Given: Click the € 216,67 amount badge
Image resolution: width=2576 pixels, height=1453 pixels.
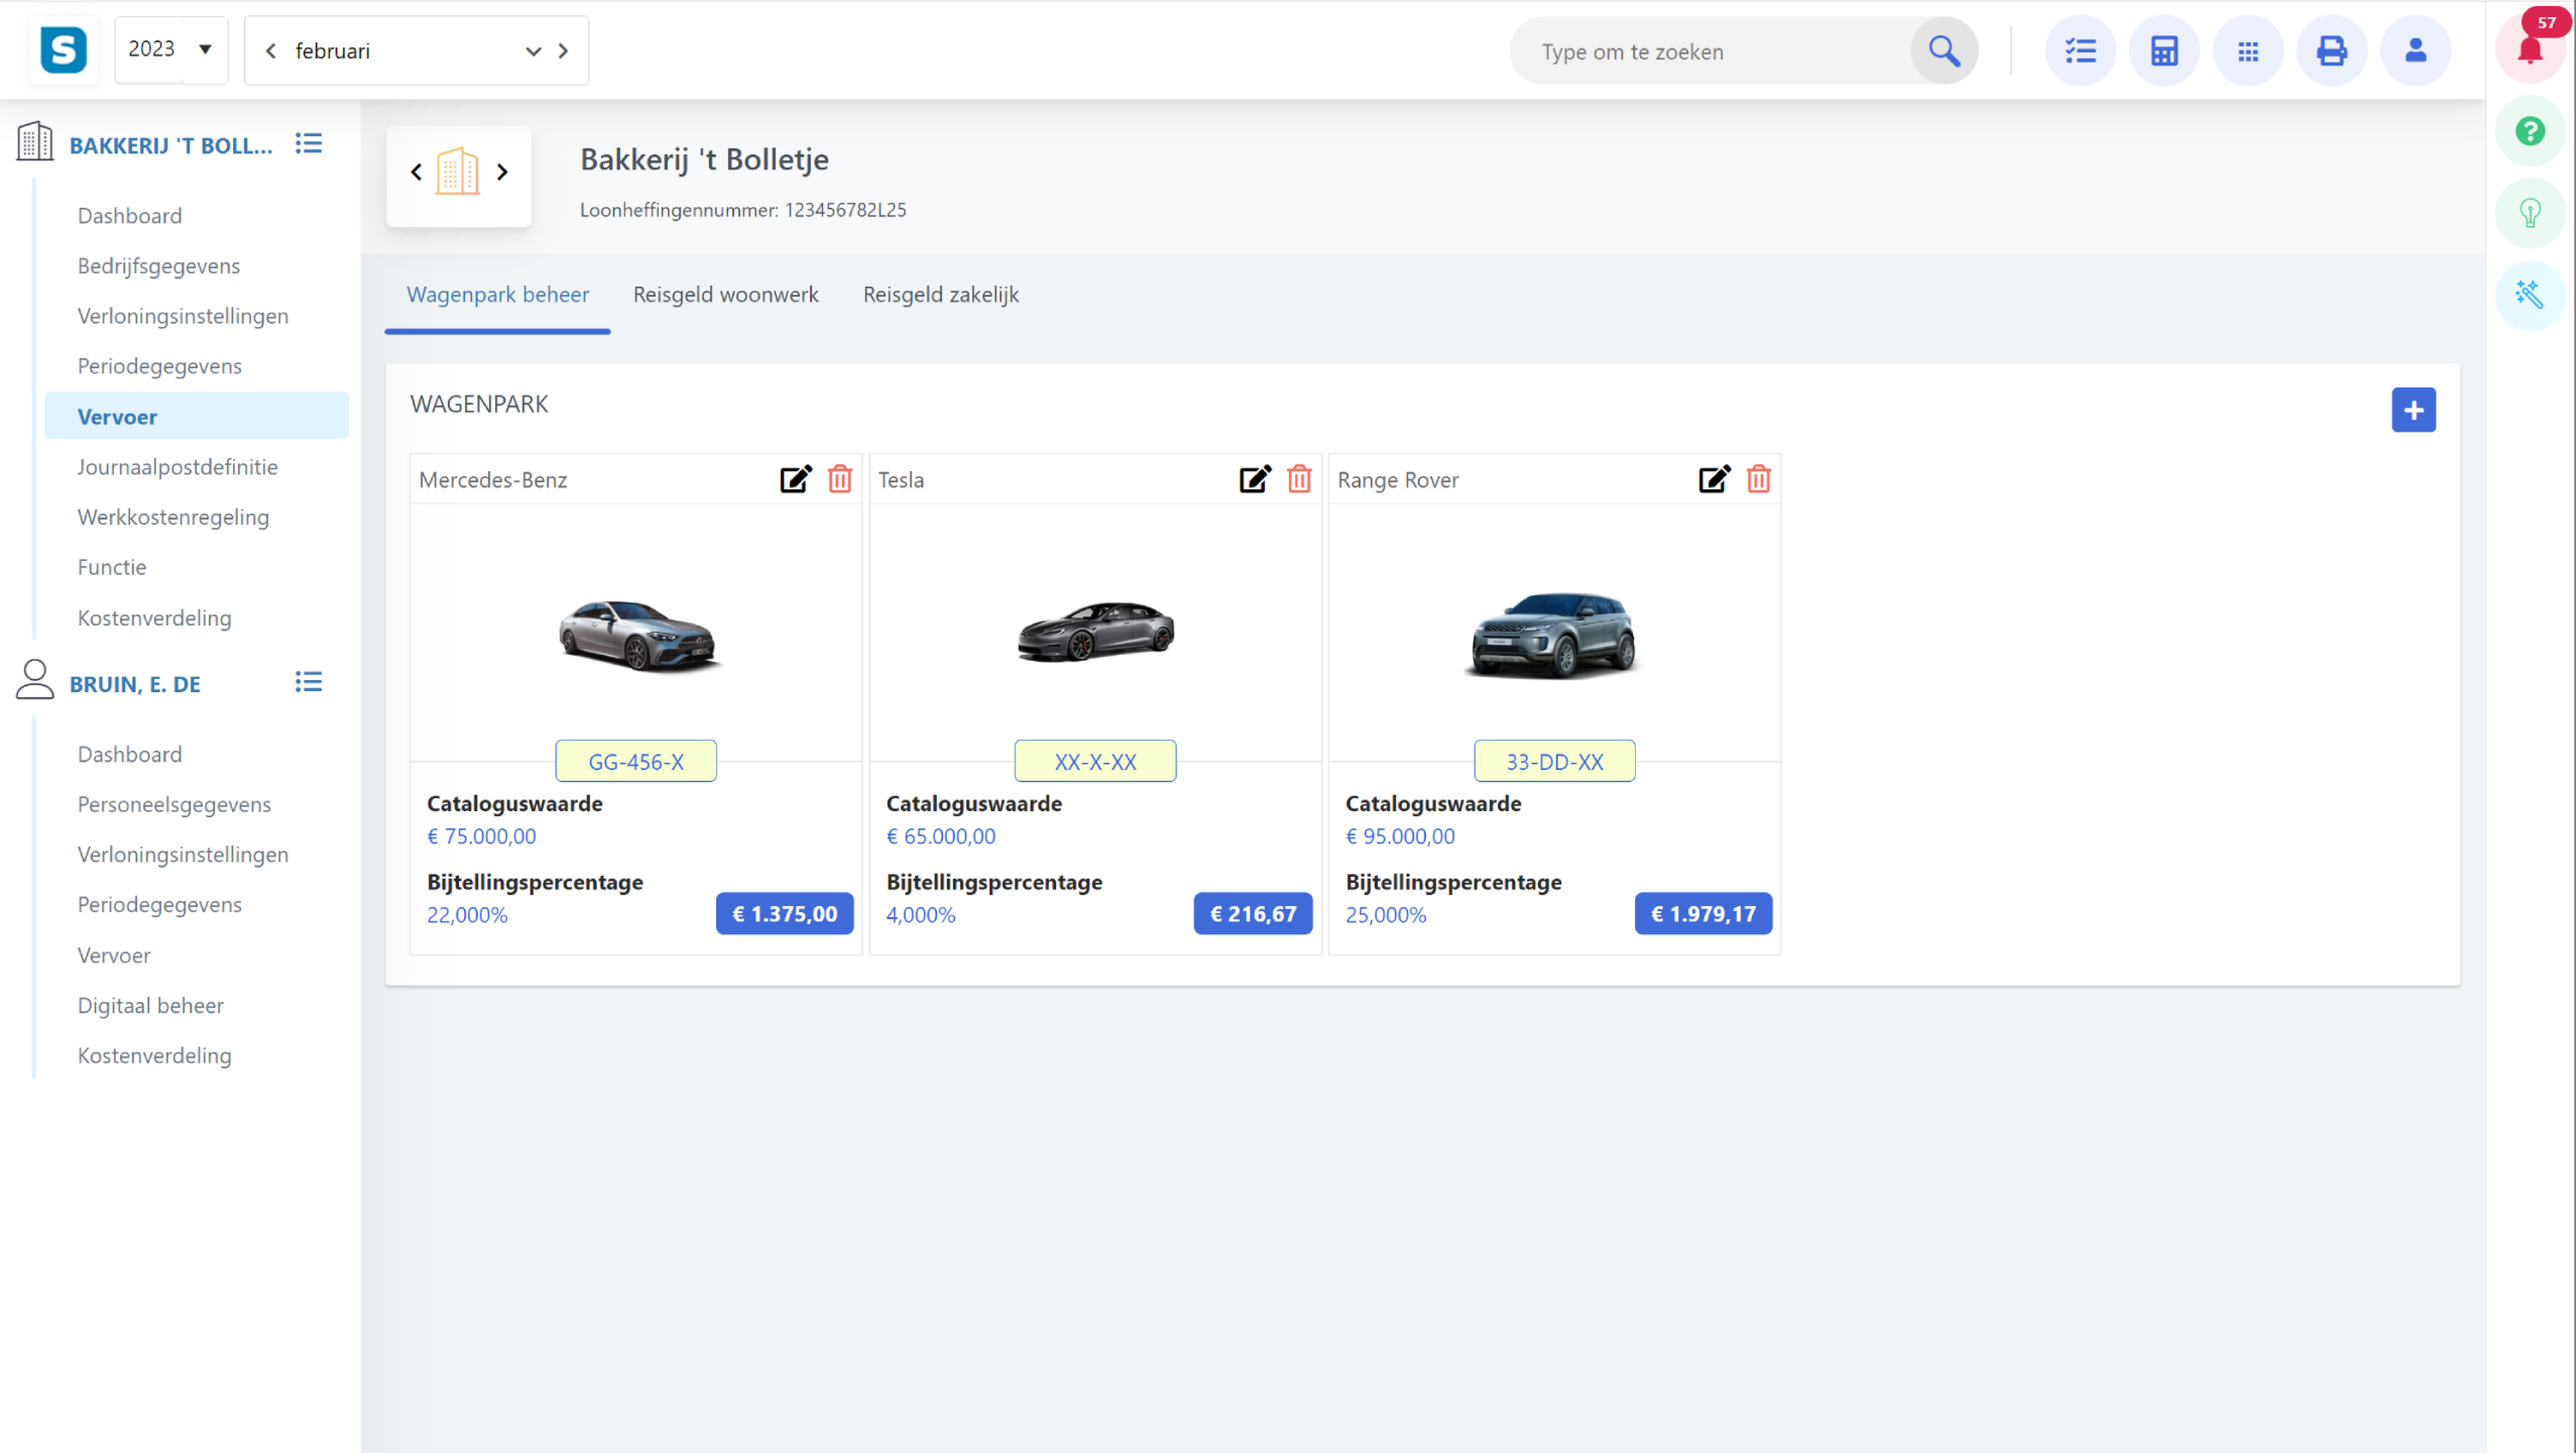Looking at the screenshot, I should (x=1253, y=913).
